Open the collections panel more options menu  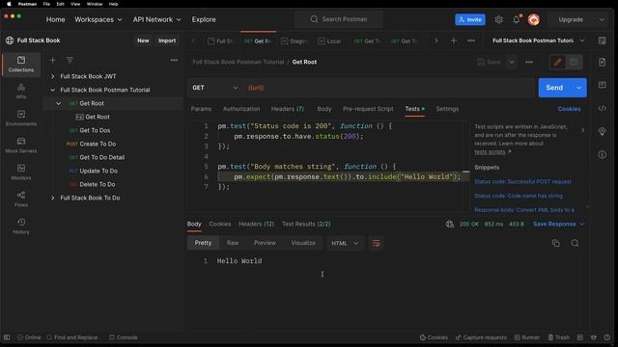(174, 60)
